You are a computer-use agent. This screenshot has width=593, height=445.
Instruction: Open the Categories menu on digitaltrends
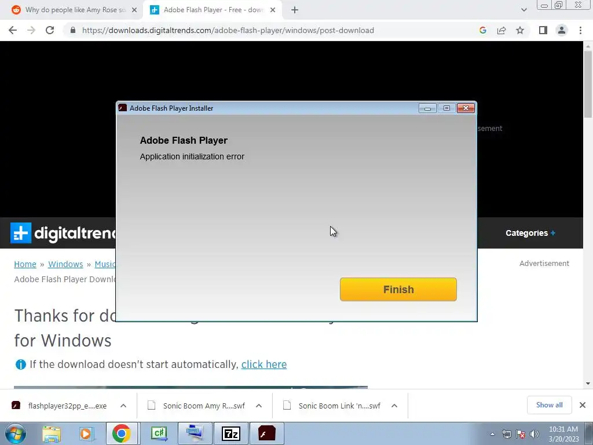click(530, 233)
